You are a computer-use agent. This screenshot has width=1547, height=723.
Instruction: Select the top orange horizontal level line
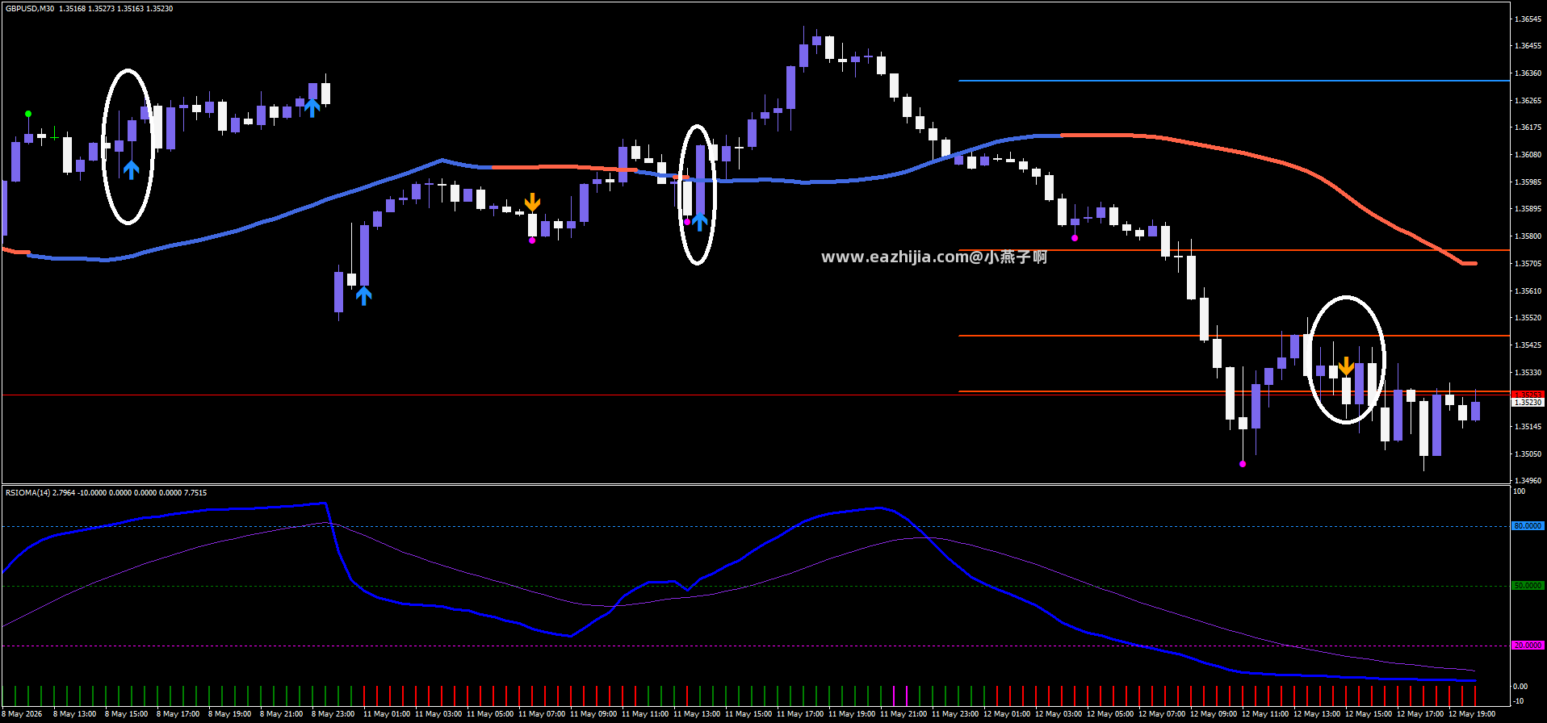click(x=1234, y=250)
